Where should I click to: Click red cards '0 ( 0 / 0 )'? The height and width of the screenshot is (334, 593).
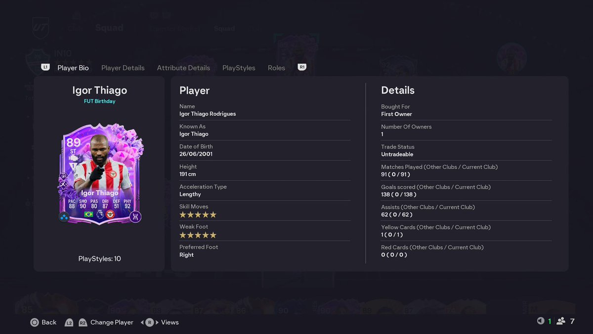pyautogui.click(x=393, y=255)
